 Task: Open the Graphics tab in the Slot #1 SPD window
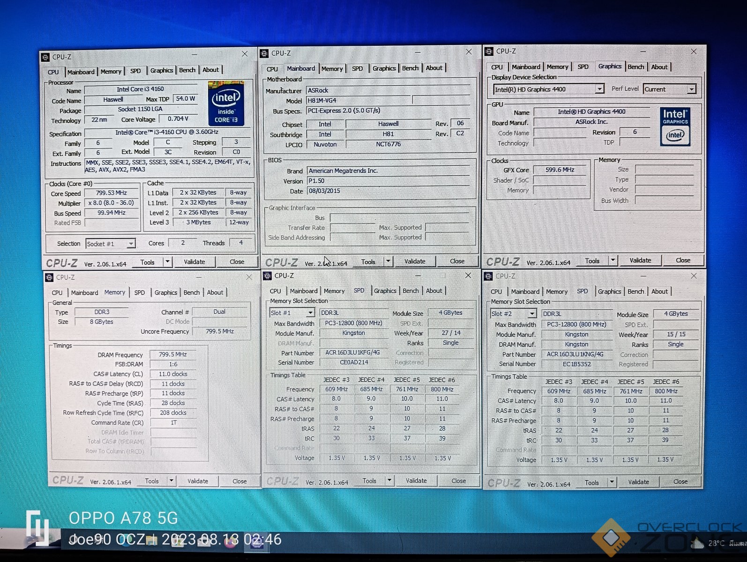tap(385, 291)
